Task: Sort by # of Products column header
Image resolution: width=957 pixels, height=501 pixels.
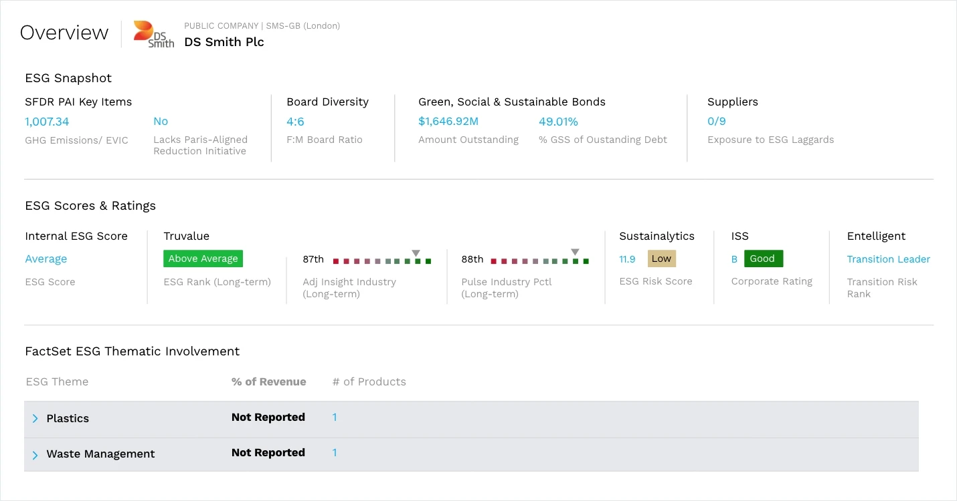Action: point(369,382)
